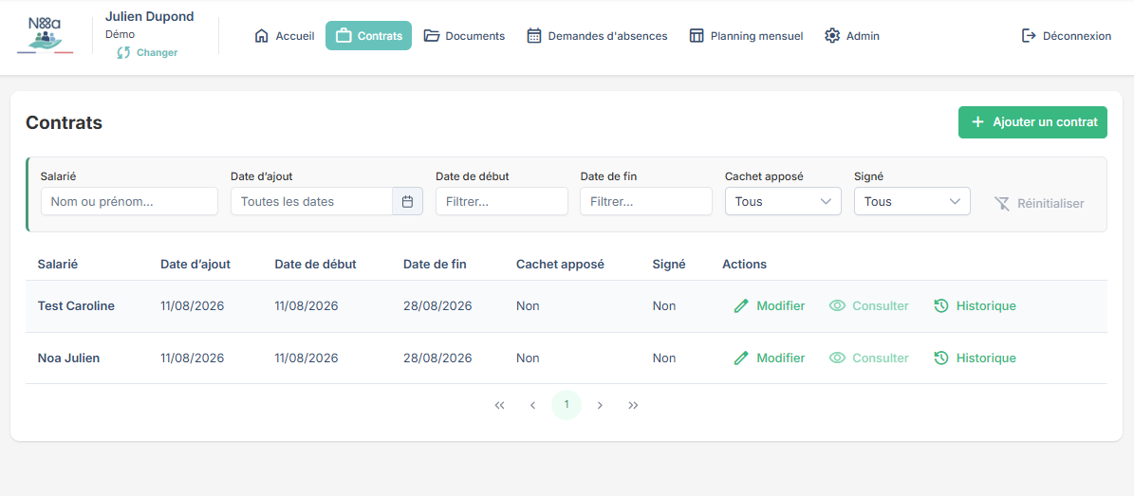Expand the Cachet apposé dropdown
This screenshot has height=496, width=1134.
pos(783,201)
